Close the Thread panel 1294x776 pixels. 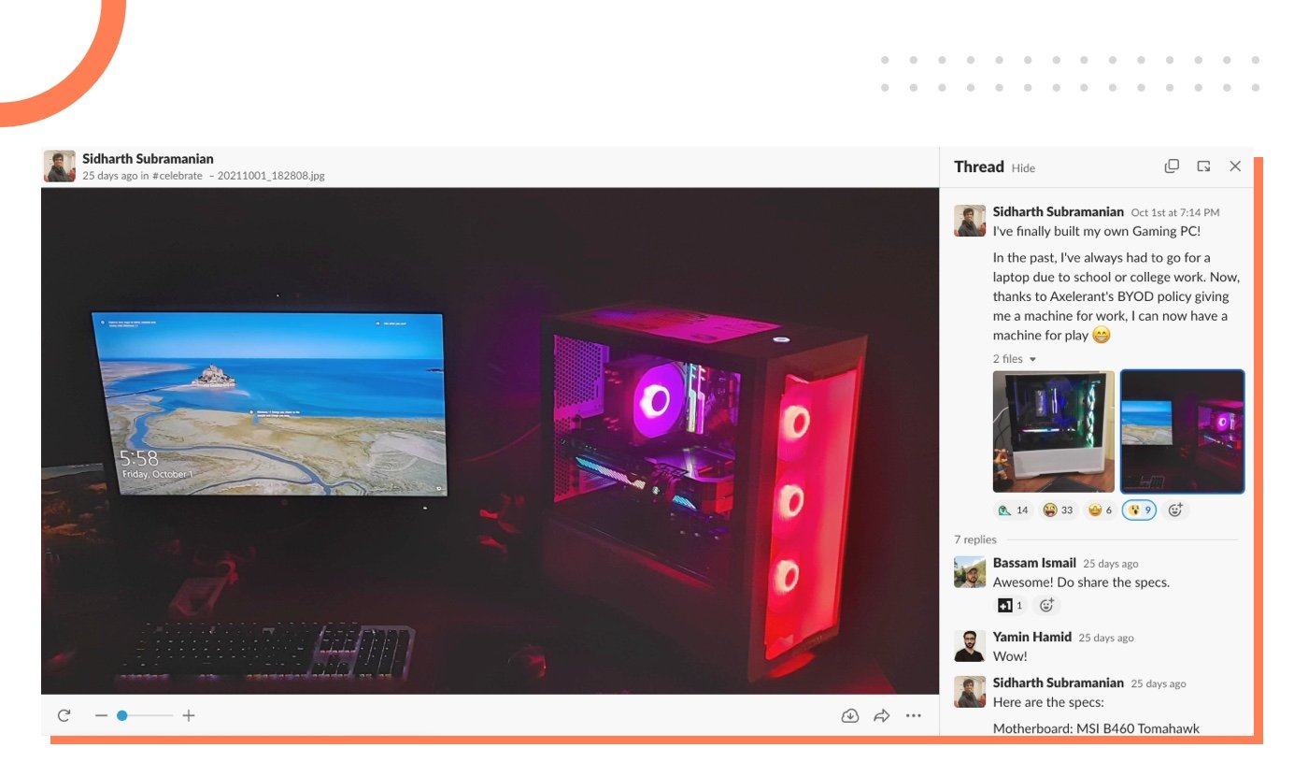click(1235, 166)
